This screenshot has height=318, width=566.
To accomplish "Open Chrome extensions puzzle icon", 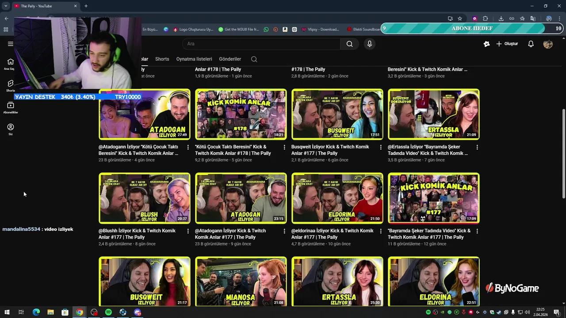I will [x=485, y=19].
